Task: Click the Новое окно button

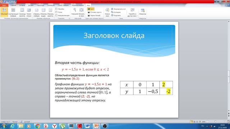Action: coord(107,12)
